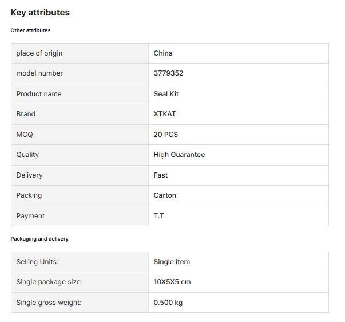345x322 pixels.
Task: Click the Single item selling units value
Action: pyautogui.click(x=172, y=262)
